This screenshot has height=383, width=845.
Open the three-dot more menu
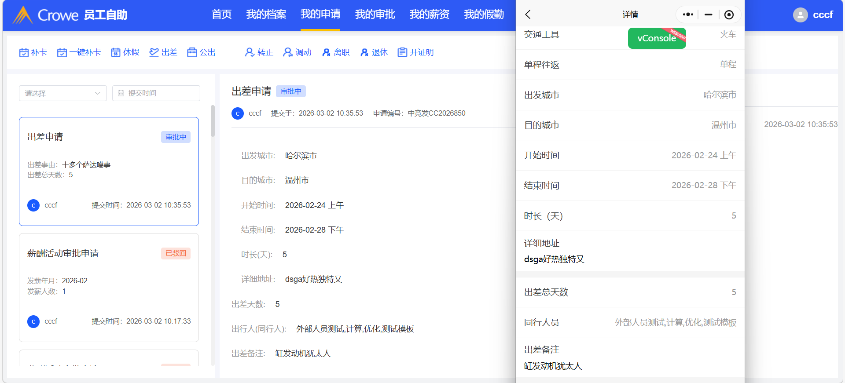(687, 15)
